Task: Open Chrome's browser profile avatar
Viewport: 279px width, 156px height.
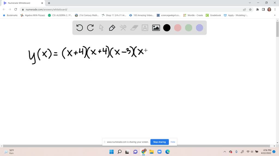Action: pyautogui.click(x=269, y=9)
